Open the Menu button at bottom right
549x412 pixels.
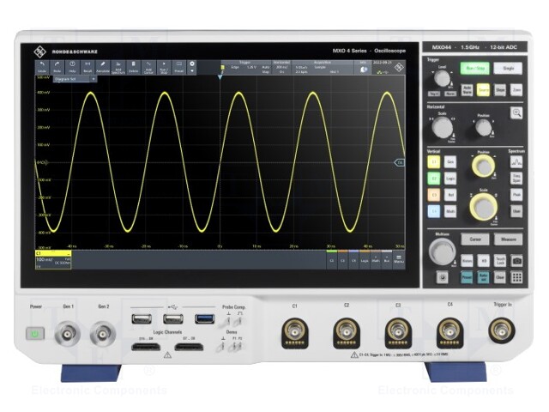[x=399, y=258]
